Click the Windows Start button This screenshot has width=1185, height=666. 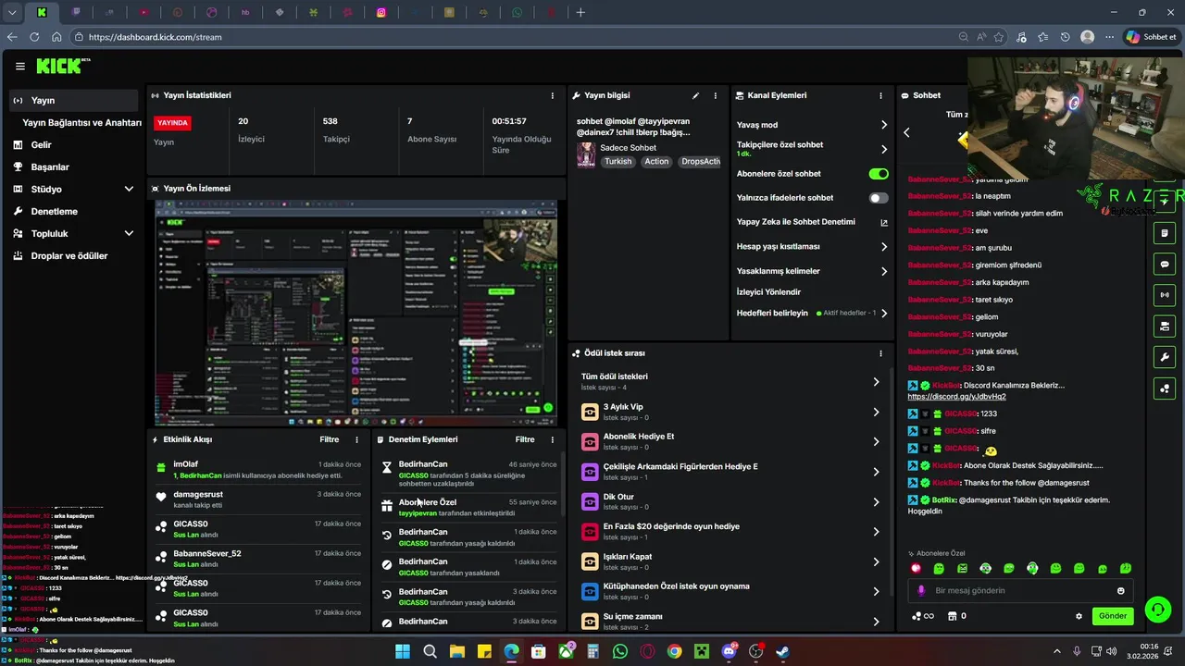(x=403, y=651)
